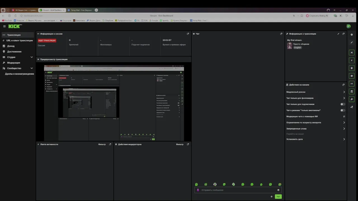Open Запрещенные слова options

pyautogui.click(x=315, y=129)
